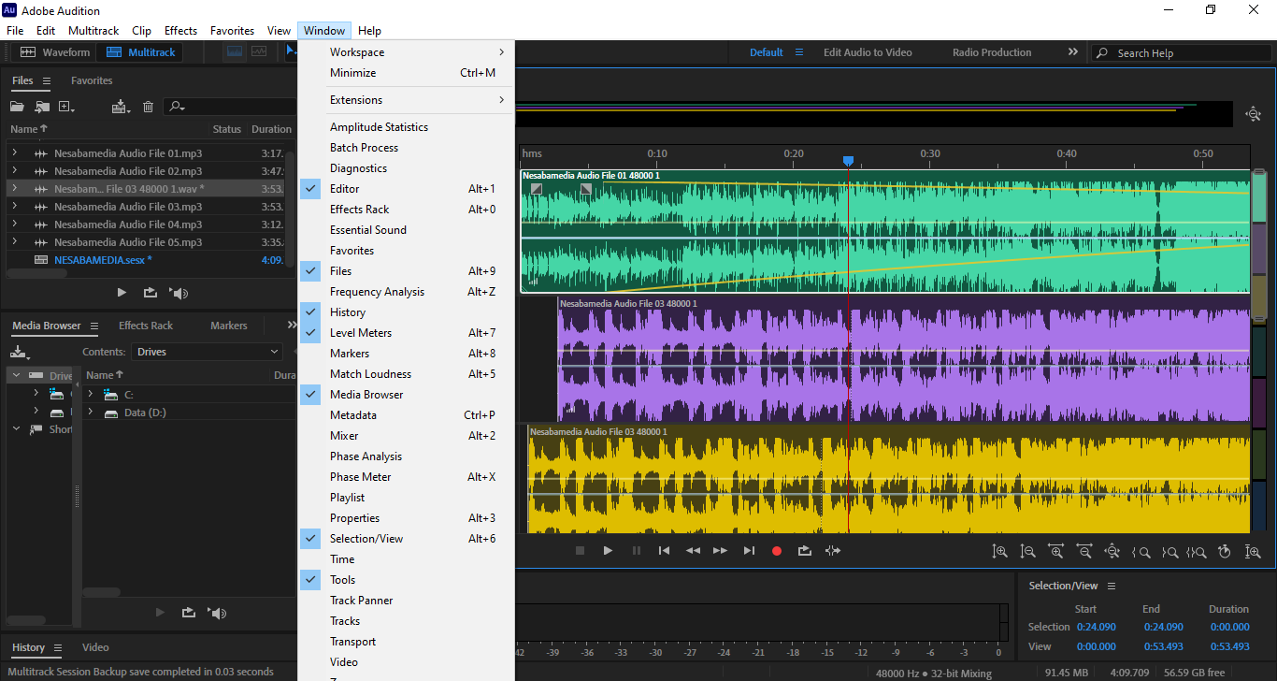1277x681 pixels.
Task: Click the Move Playhead to Next icon
Action: coord(749,551)
